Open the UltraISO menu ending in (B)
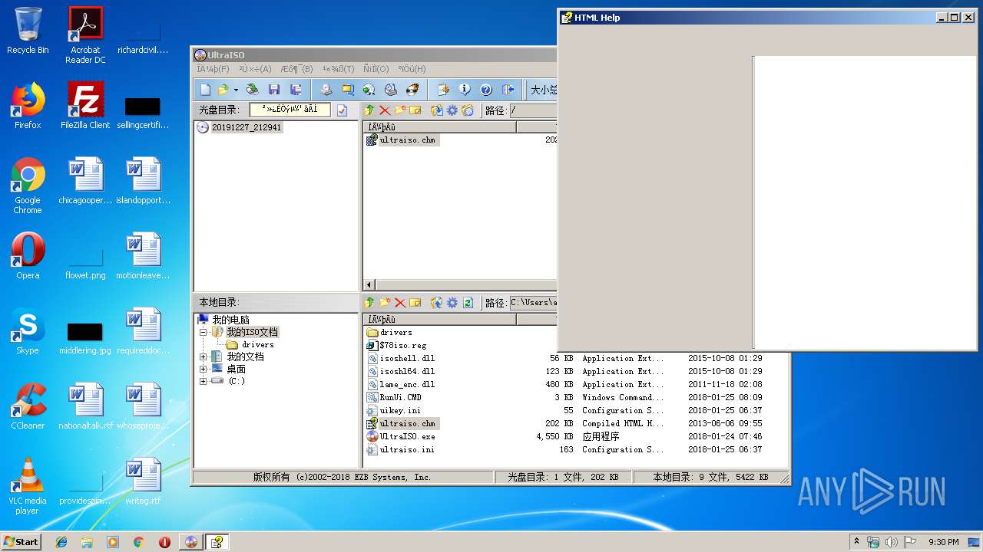 coord(296,69)
